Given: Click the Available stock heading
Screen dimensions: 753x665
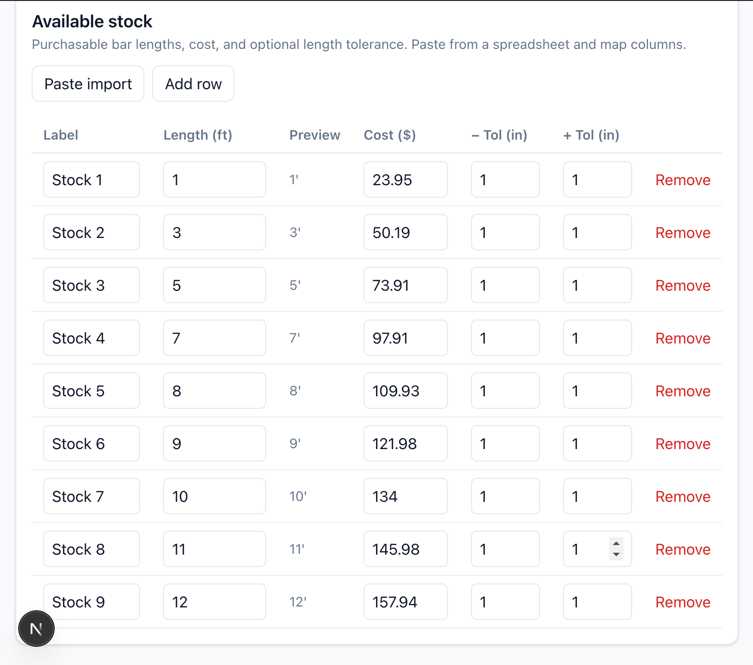Looking at the screenshot, I should pyautogui.click(x=92, y=22).
